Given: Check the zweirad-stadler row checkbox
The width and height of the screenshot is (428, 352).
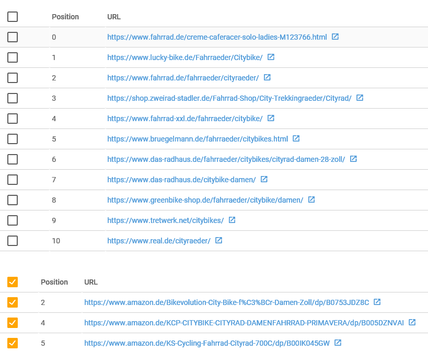Looking at the screenshot, I should [x=13, y=98].
